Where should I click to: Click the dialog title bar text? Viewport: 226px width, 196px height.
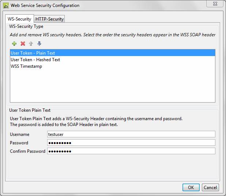pos(45,5)
